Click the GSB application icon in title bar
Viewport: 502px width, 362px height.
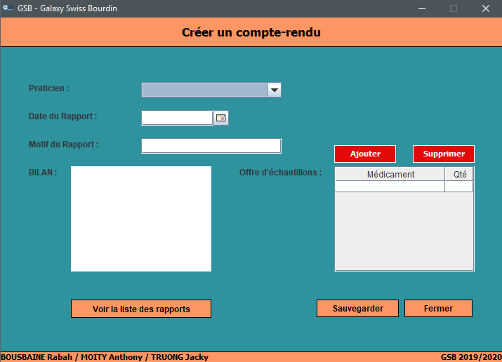pyautogui.click(x=8, y=8)
